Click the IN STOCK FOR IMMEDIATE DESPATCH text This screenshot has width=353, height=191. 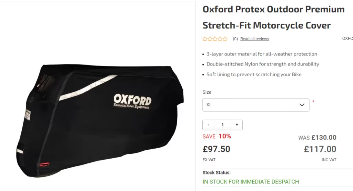(251, 181)
